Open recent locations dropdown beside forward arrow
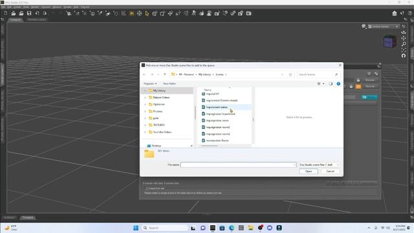Viewport: 414px width, 233px height. (x=158, y=74)
